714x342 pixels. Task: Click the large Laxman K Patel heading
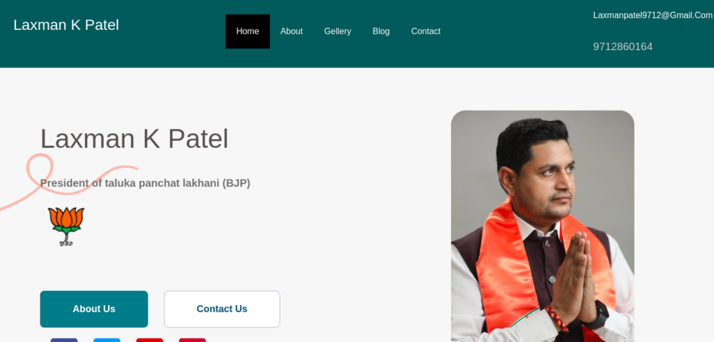click(135, 139)
